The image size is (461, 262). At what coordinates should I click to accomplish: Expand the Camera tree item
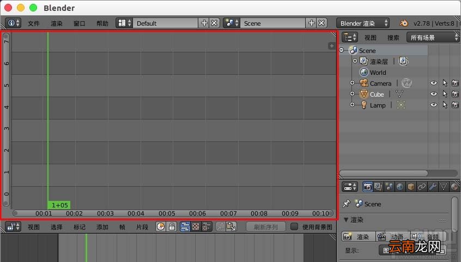pyautogui.click(x=352, y=83)
